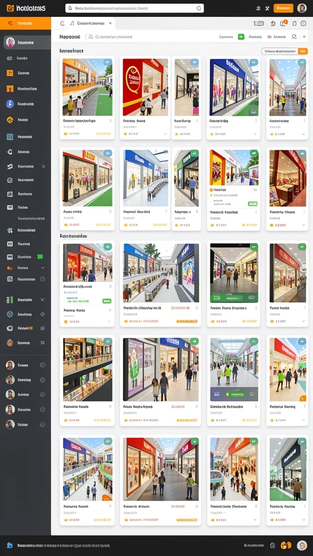
Task: Toggle the green pill switch on the glass-roof mall thumbnail
Action: tap(234, 394)
